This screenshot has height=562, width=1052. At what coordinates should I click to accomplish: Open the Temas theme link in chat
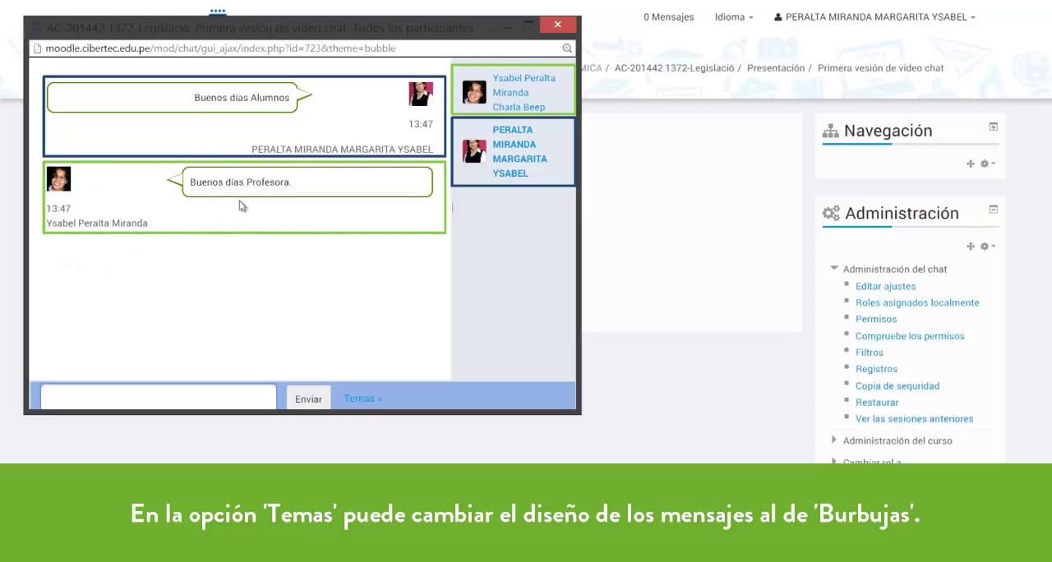click(362, 398)
